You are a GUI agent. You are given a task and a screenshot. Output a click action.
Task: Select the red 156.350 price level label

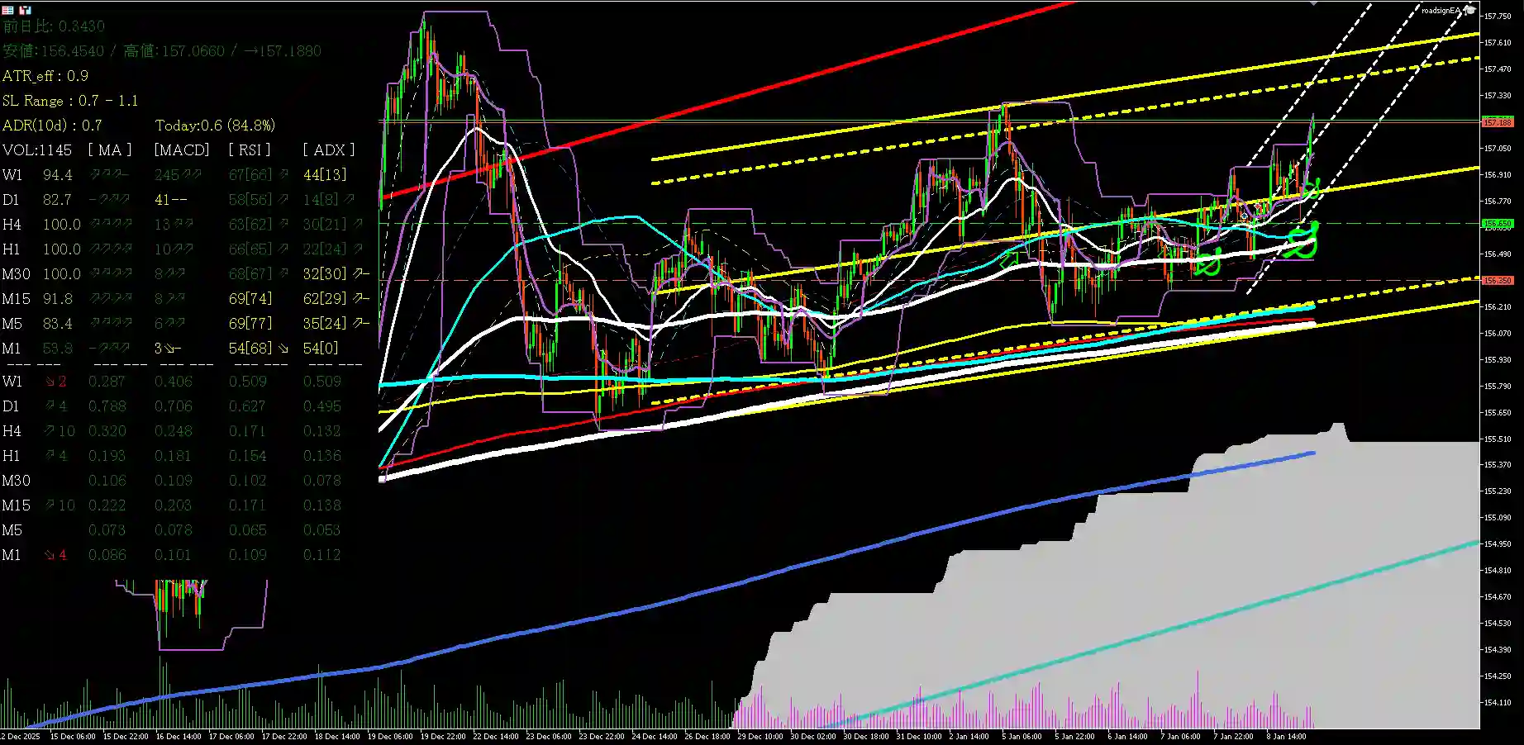[1497, 281]
